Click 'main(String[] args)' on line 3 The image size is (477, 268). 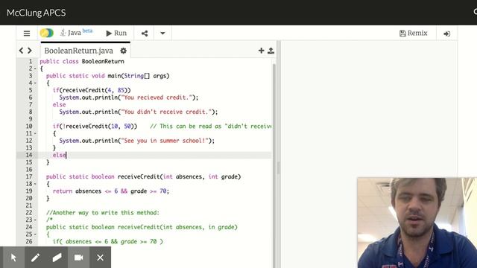coord(139,76)
